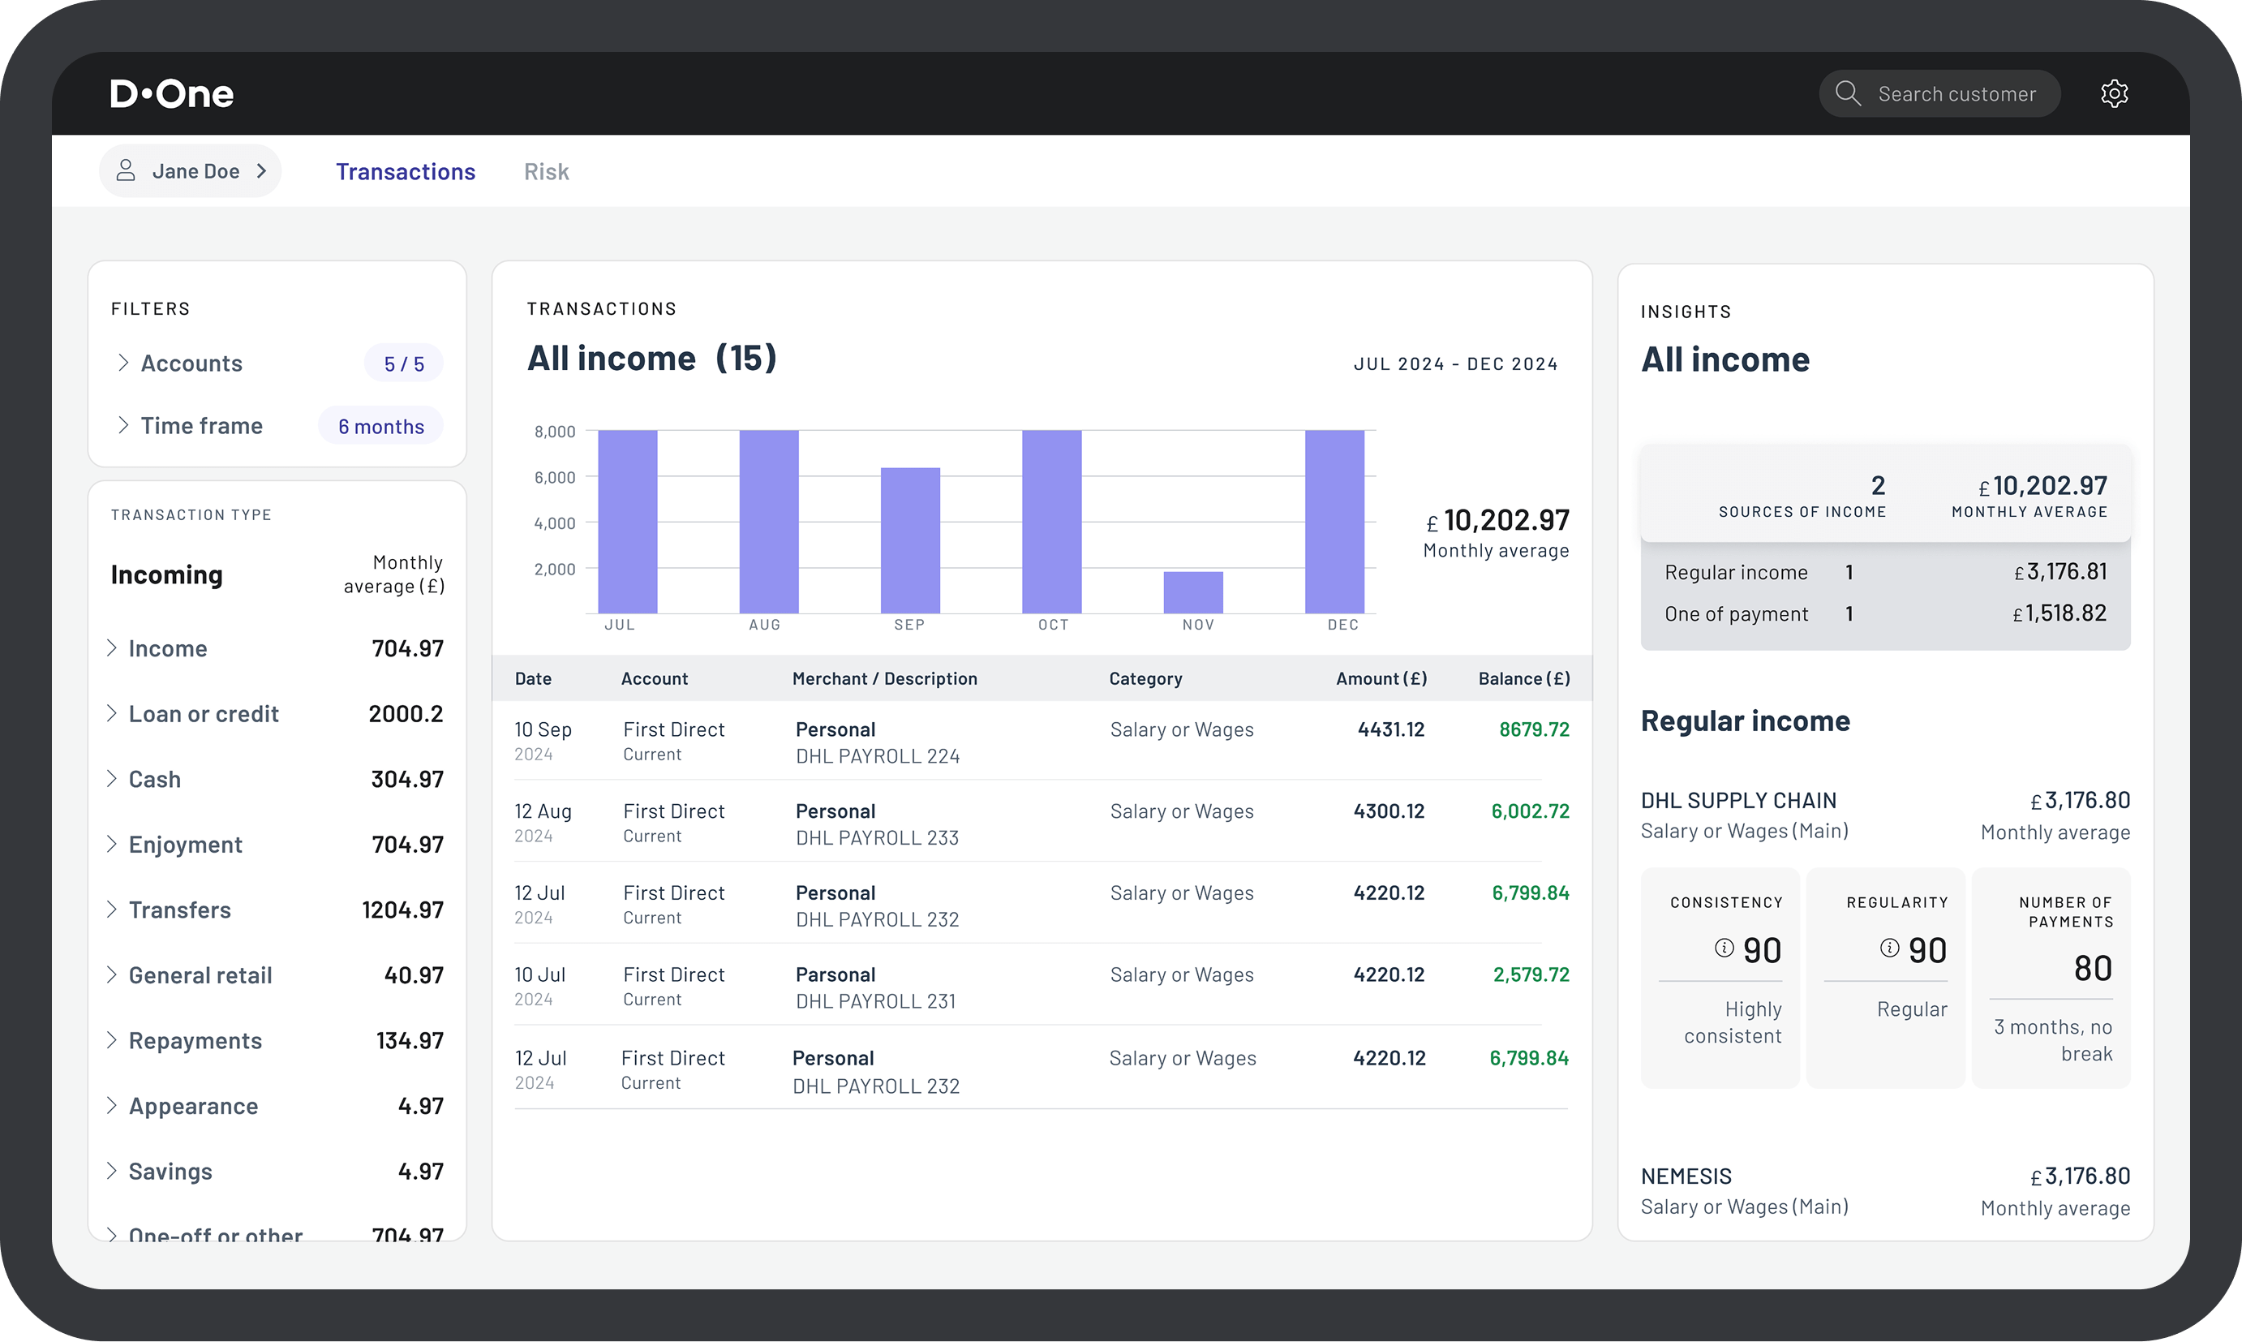Click the Consistency info icon
Image resolution: width=2242 pixels, height=1342 pixels.
(x=1724, y=948)
